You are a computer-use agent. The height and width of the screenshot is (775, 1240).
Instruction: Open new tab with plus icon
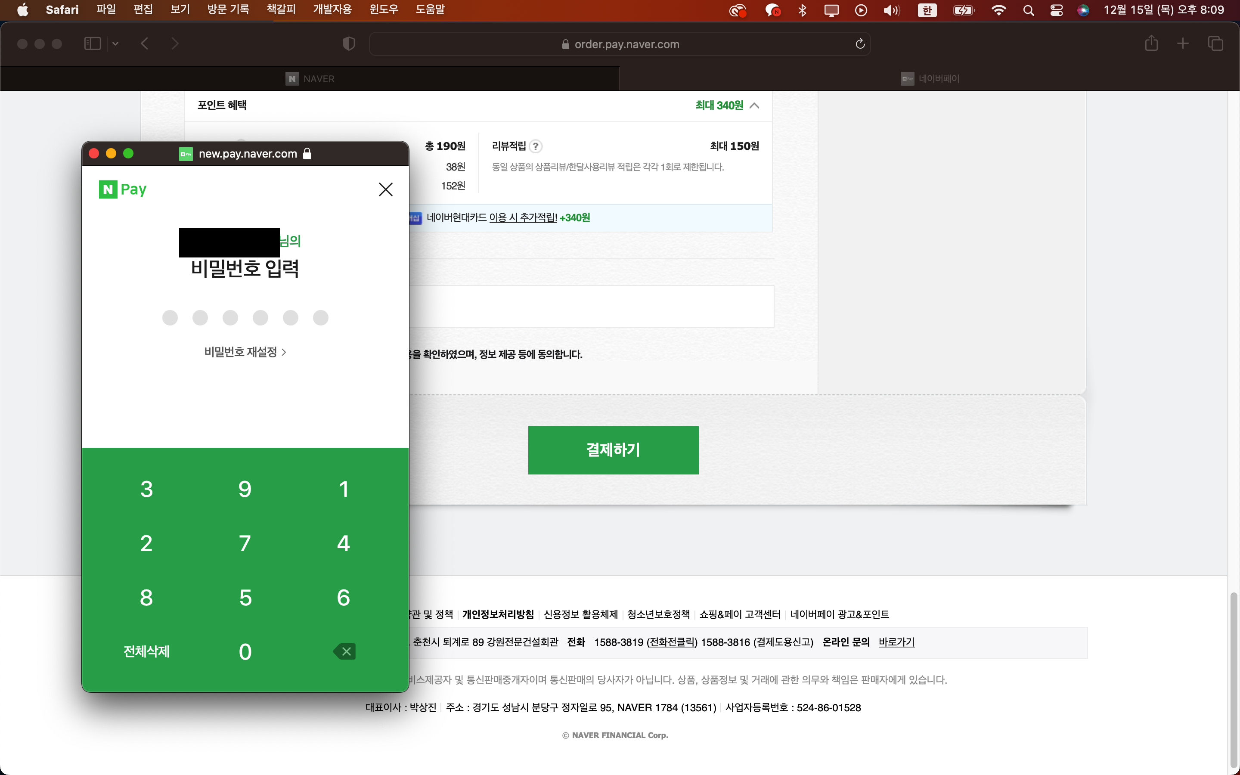(x=1183, y=43)
